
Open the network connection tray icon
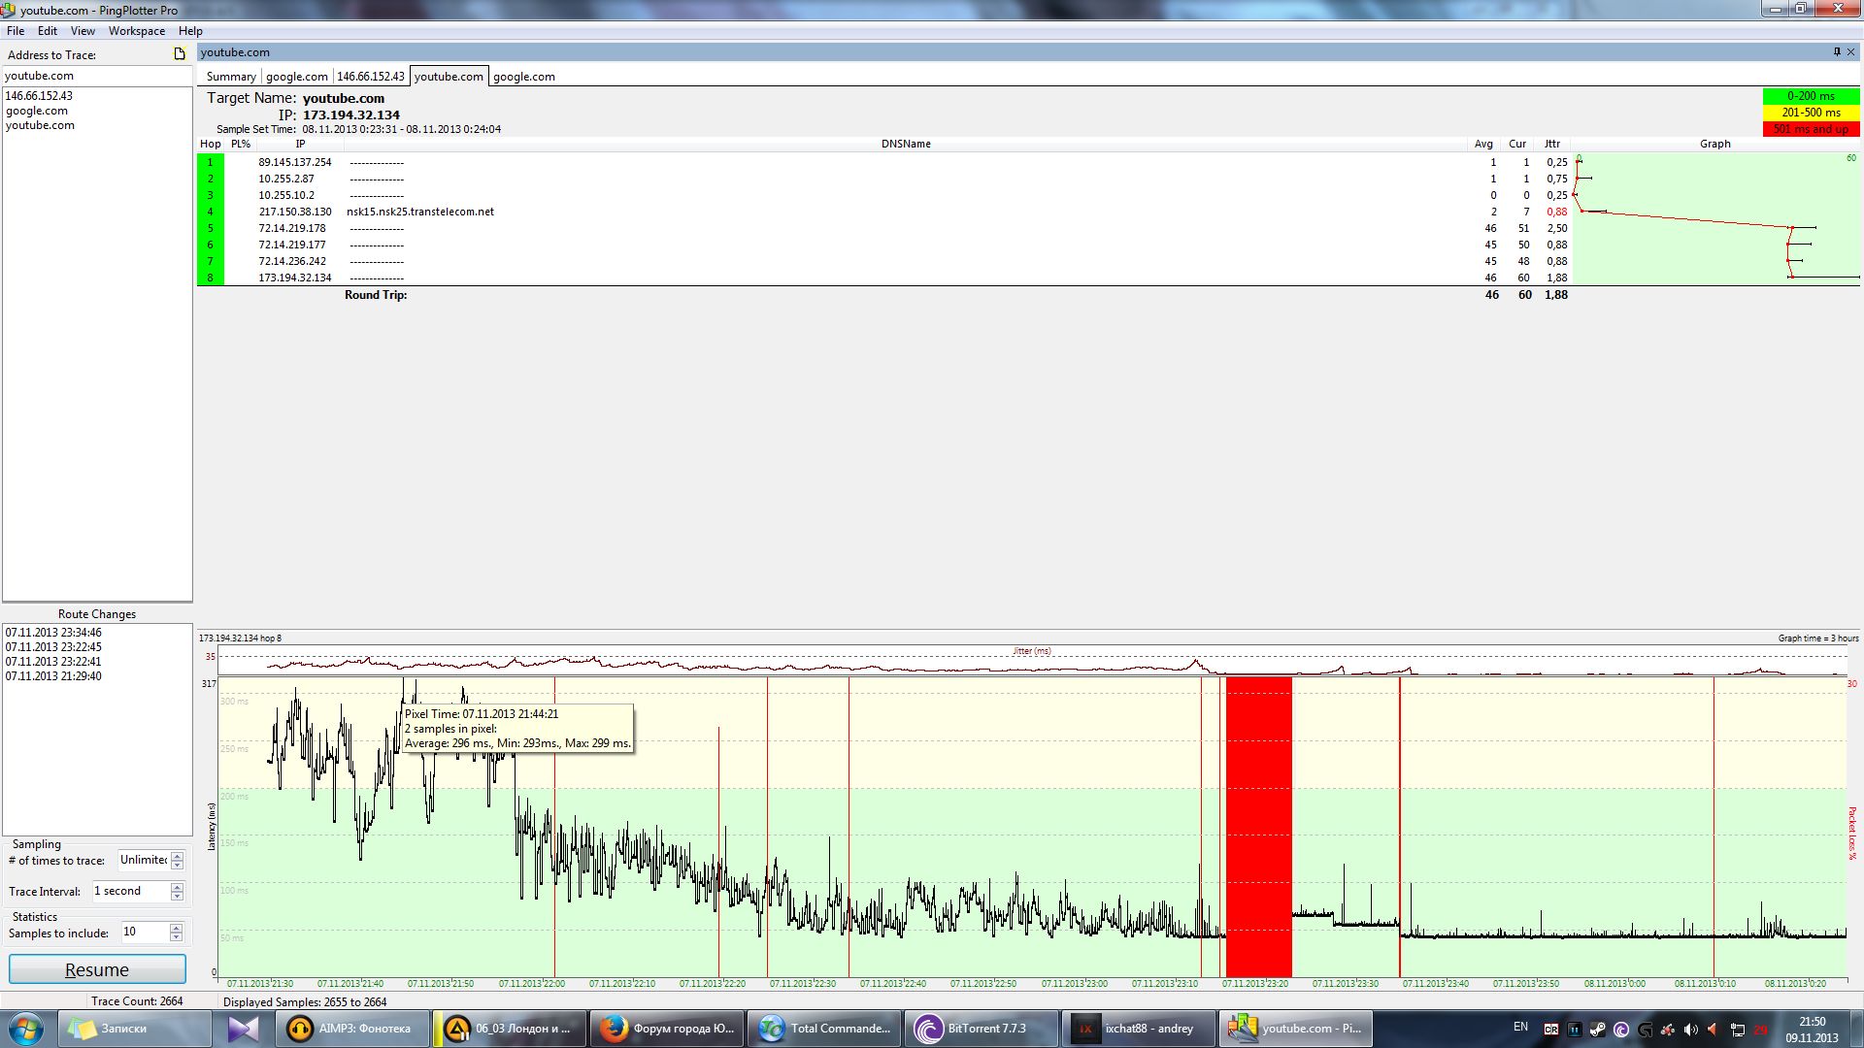(1737, 1030)
